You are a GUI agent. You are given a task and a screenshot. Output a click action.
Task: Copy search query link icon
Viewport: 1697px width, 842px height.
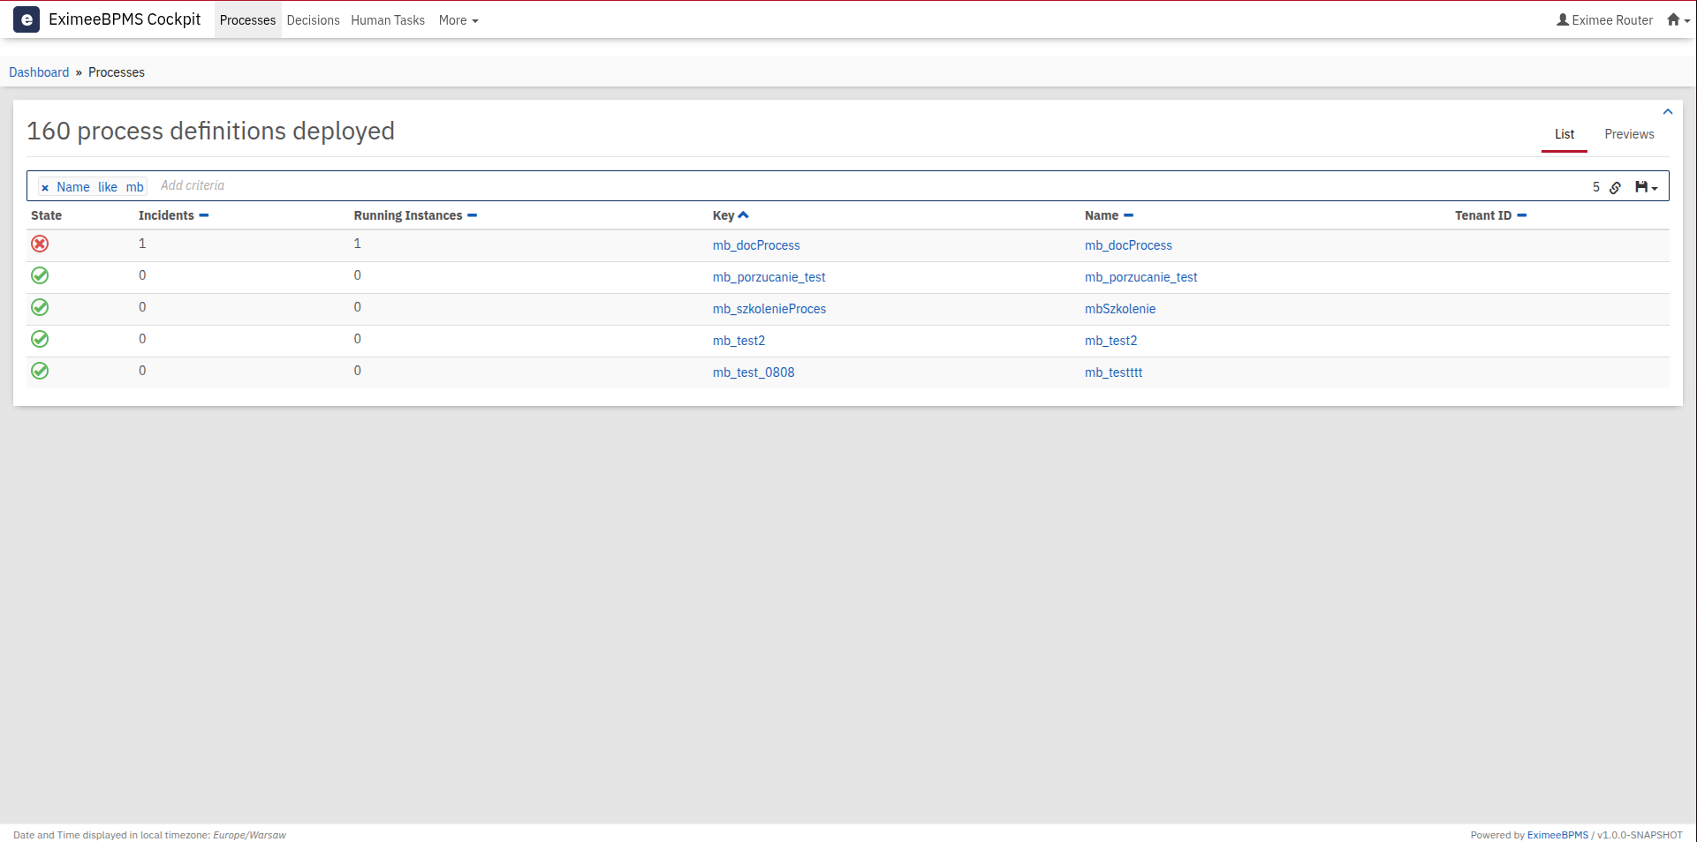[x=1615, y=187]
